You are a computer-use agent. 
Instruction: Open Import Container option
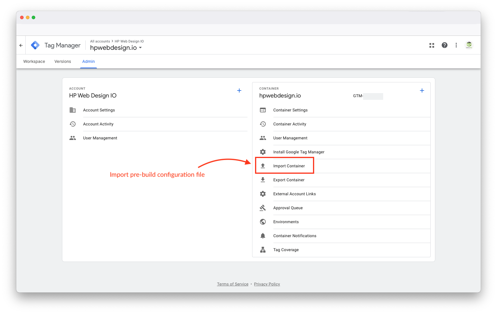289,166
